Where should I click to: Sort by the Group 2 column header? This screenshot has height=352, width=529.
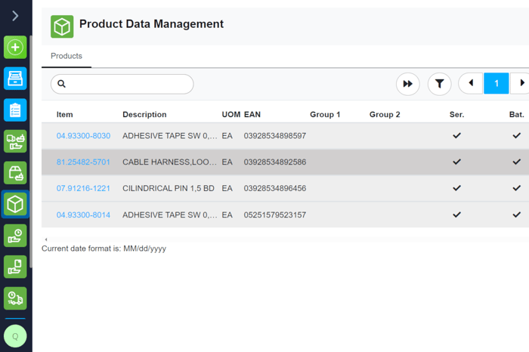pos(385,115)
